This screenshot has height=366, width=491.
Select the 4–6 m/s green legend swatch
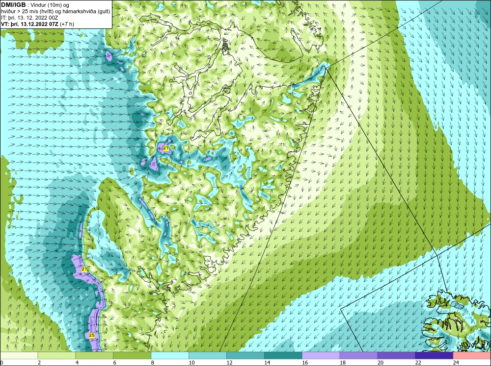[x=94, y=356]
